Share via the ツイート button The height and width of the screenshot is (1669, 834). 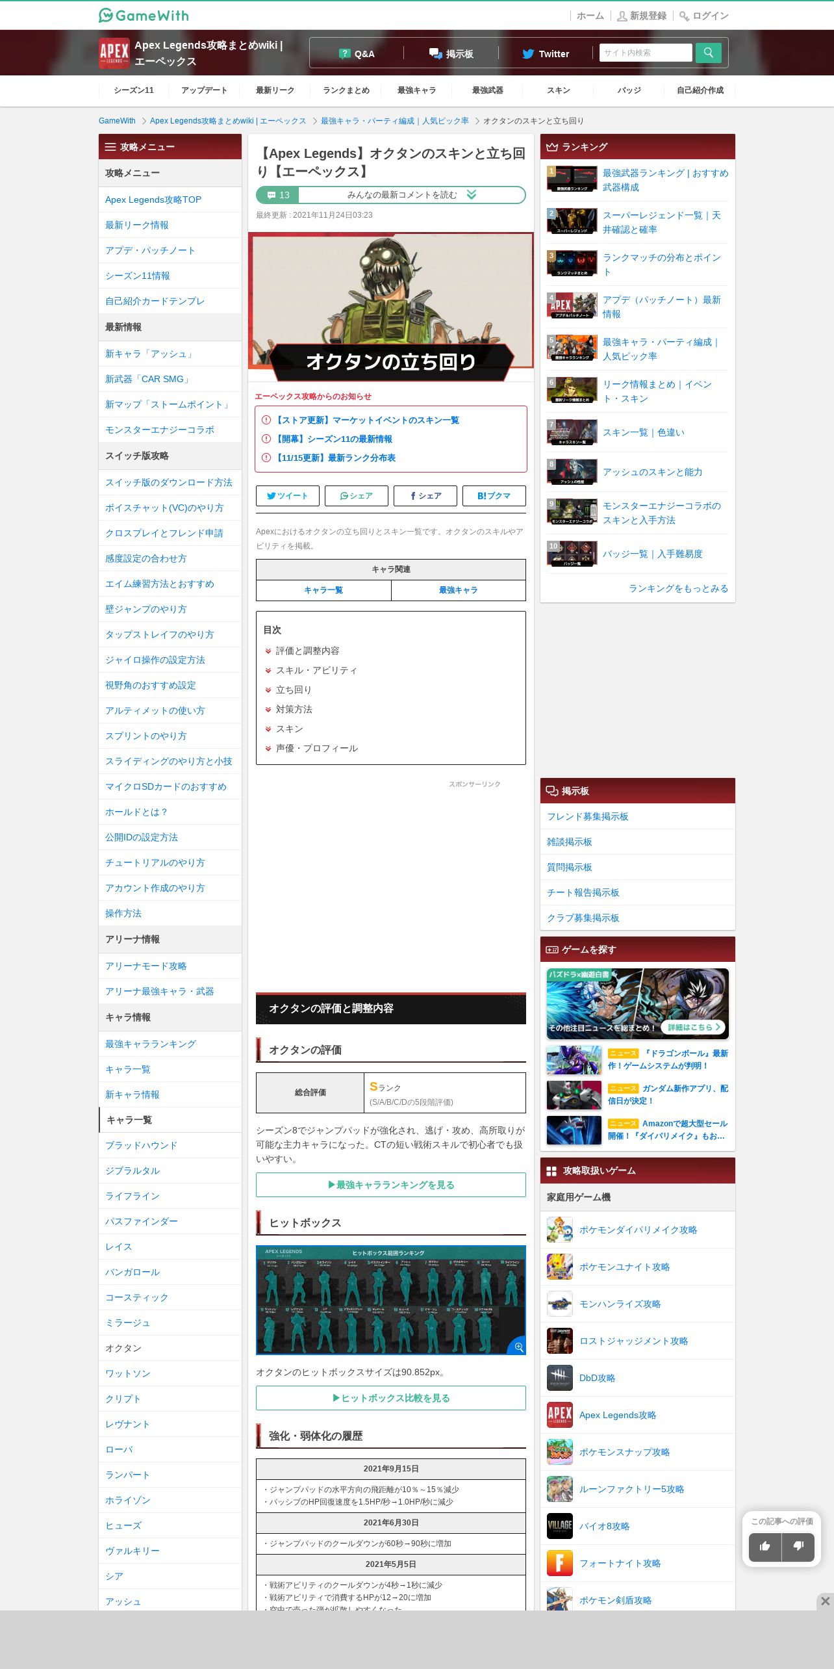coord(288,496)
